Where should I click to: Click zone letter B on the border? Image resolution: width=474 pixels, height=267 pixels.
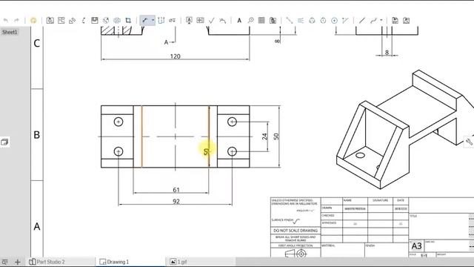36,135
